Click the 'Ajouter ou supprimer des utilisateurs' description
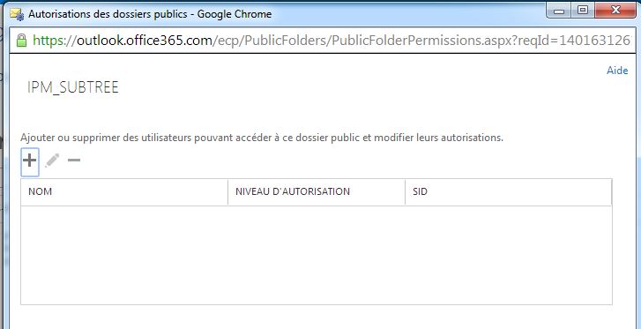This screenshot has width=641, height=329. pos(262,138)
